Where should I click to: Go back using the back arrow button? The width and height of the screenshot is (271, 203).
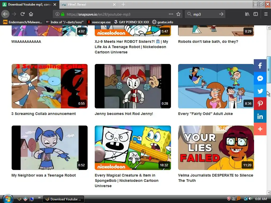pos(5,14)
